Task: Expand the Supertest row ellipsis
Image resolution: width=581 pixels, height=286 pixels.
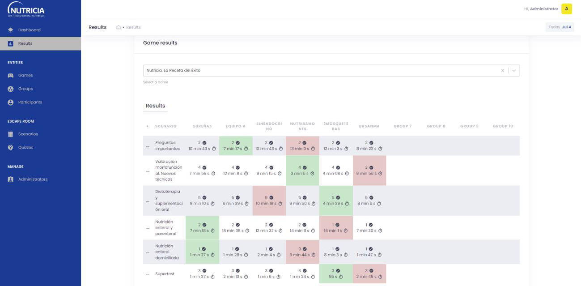Action: coord(148,274)
